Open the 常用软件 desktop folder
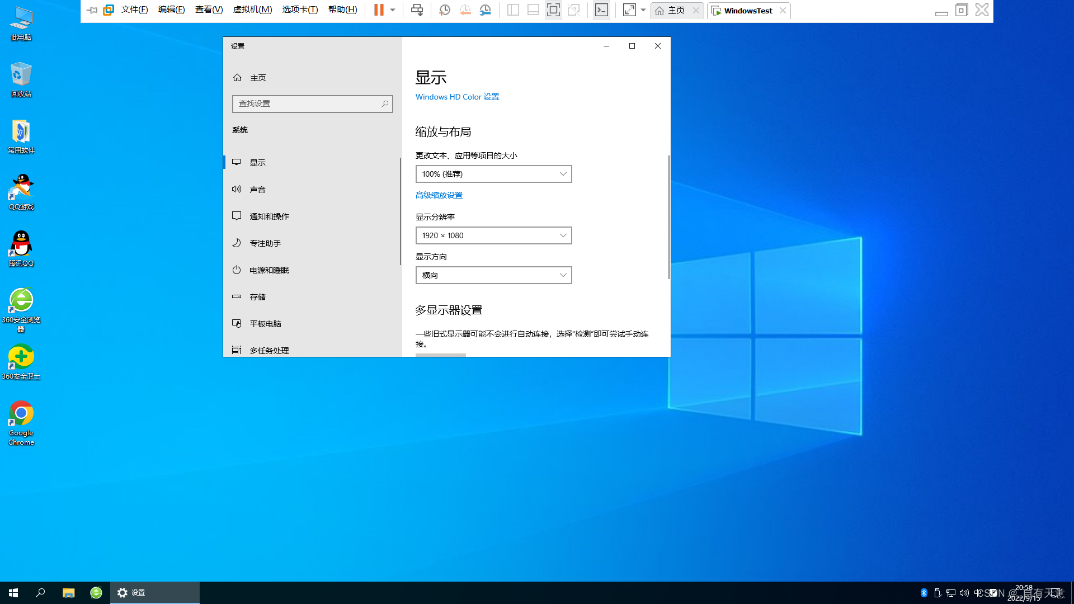1074x604 pixels. (x=21, y=136)
